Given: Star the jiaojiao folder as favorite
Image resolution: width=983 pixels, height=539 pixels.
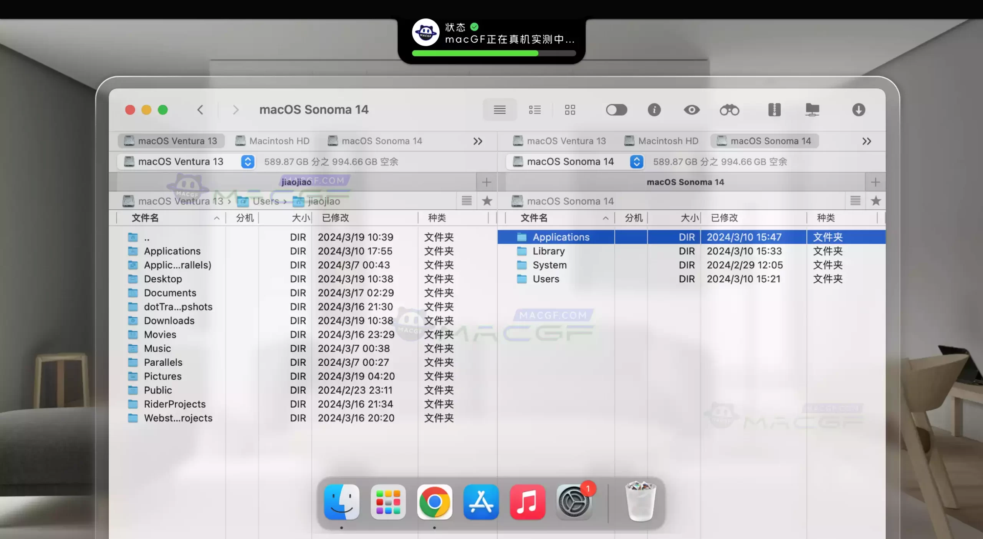Looking at the screenshot, I should (487, 201).
